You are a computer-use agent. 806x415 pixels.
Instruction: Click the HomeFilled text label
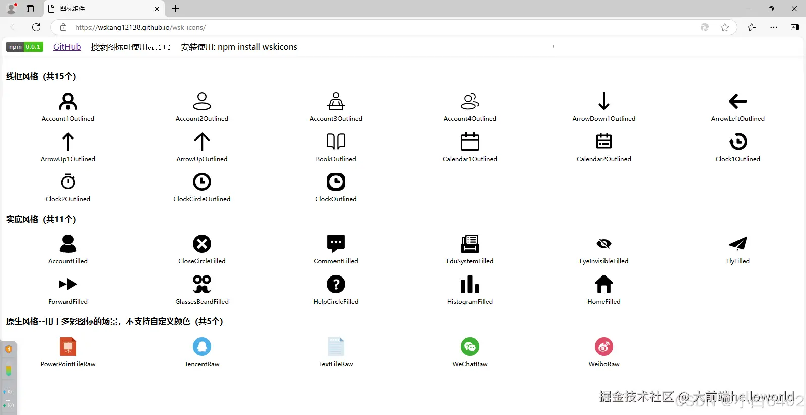coord(604,302)
